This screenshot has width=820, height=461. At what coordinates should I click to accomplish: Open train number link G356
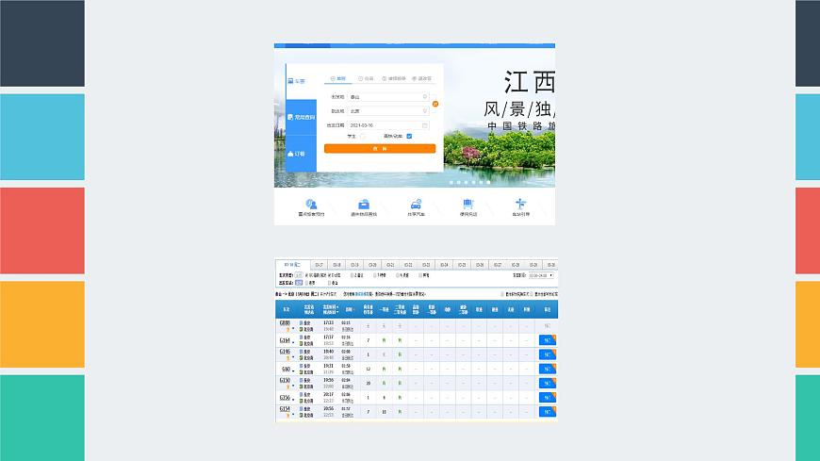[x=285, y=398]
